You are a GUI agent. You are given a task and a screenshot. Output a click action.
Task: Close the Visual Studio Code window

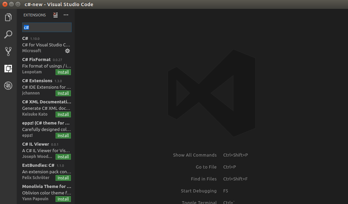(x=5, y=4)
